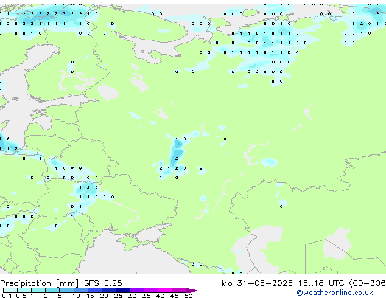Click the 2 mm legend color swatch

point(52,290)
